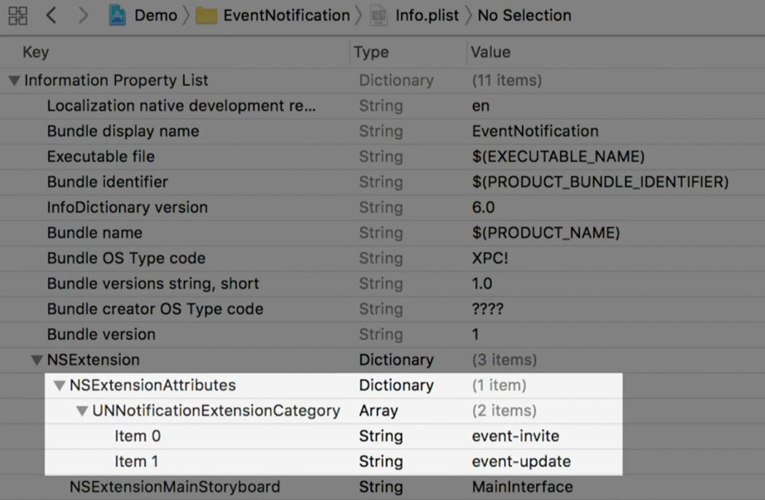Go back with the left chevron
Screen dimensions: 765x500
tap(51, 15)
